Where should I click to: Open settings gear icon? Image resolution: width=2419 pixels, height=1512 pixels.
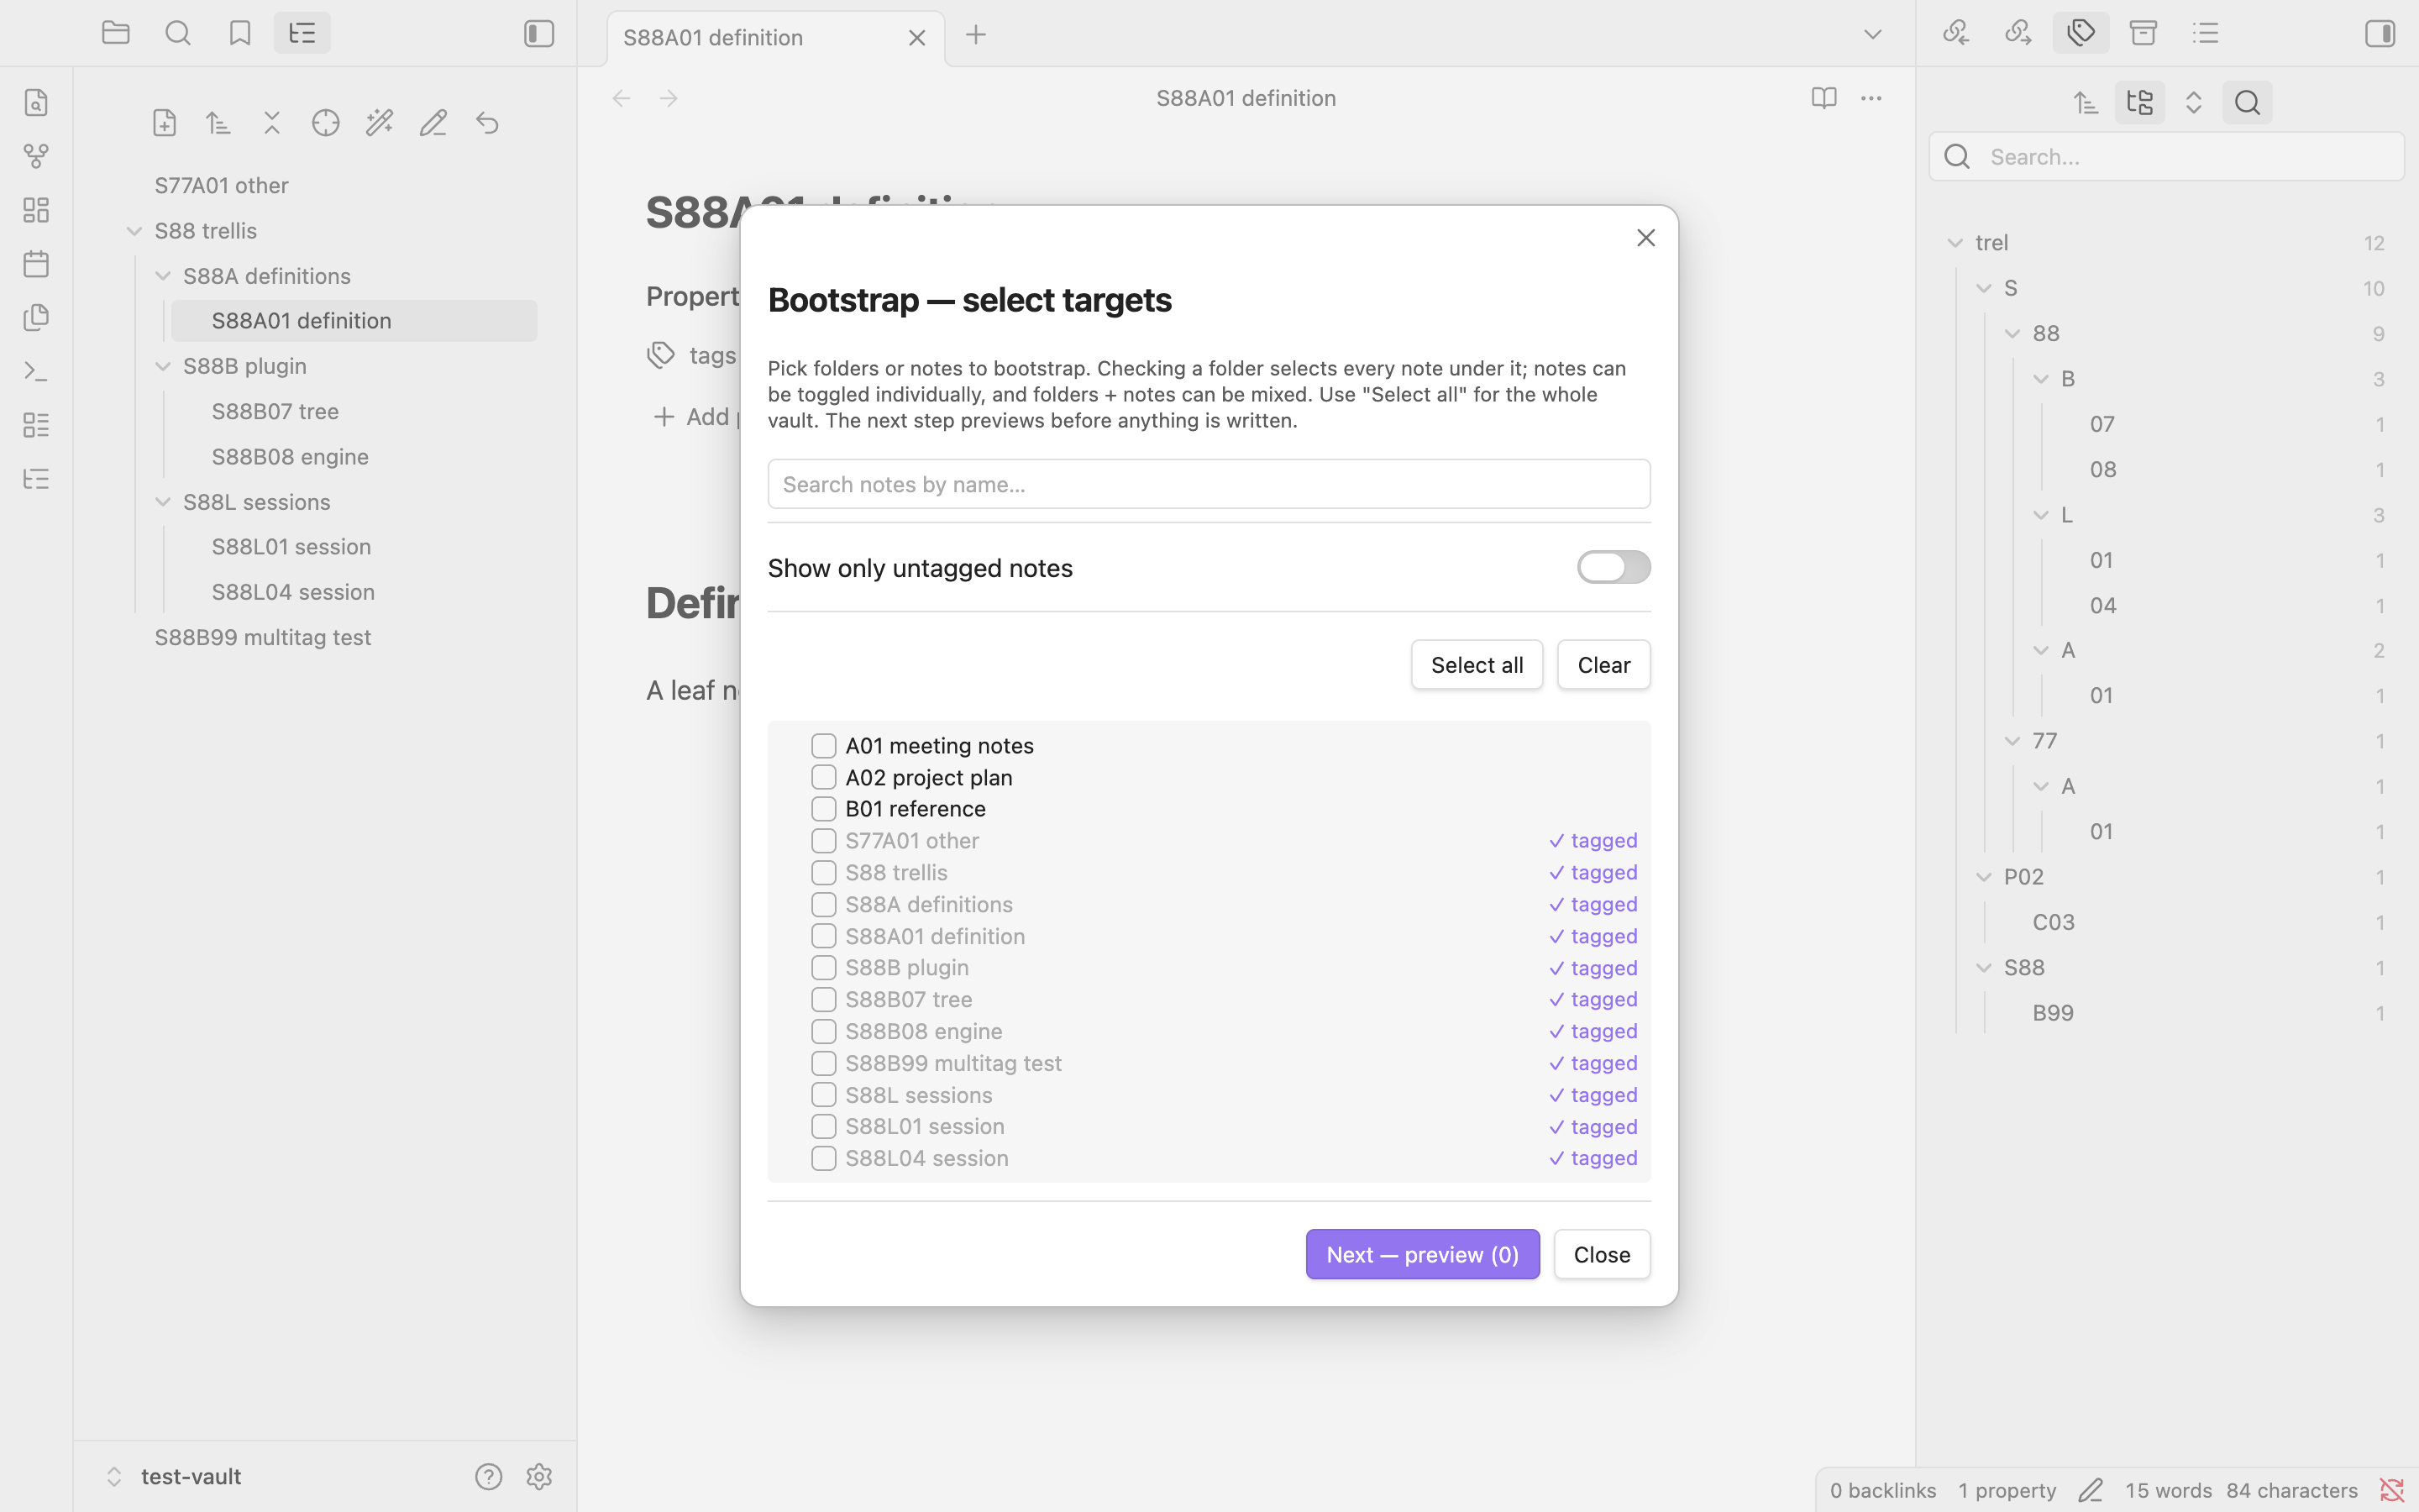(538, 1477)
